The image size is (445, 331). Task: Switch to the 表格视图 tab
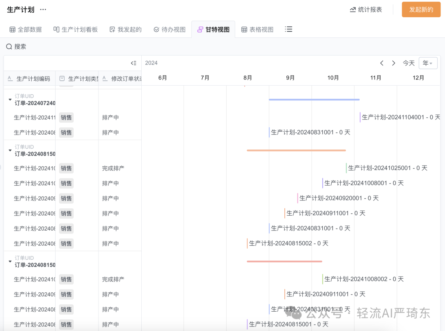257,29
